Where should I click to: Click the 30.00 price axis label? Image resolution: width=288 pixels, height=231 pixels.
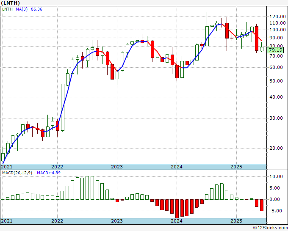coord(276,118)
